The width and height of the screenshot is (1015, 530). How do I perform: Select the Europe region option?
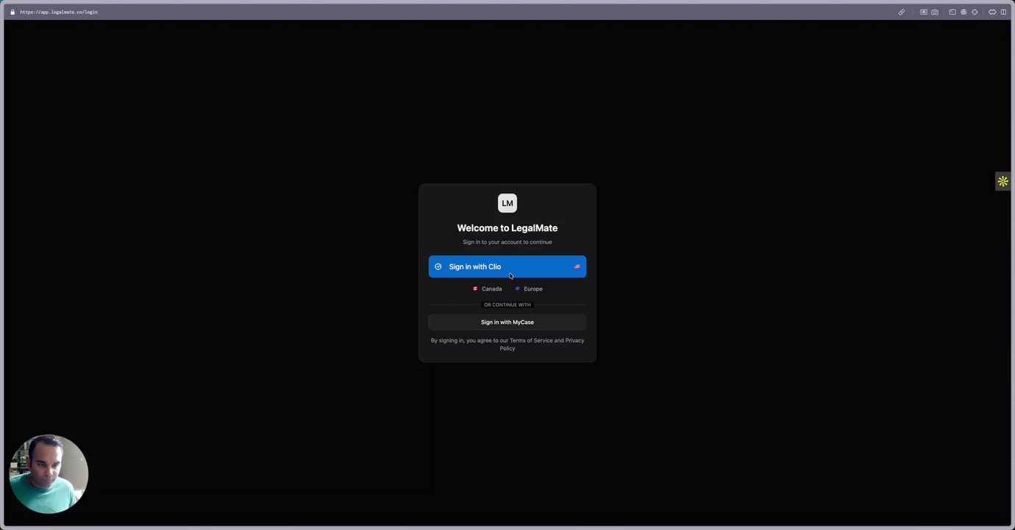coord(528,289)
